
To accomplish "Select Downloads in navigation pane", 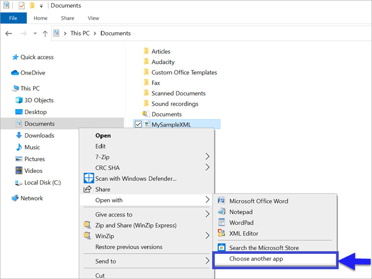I will pyautogui.click(x=39, y=135).
